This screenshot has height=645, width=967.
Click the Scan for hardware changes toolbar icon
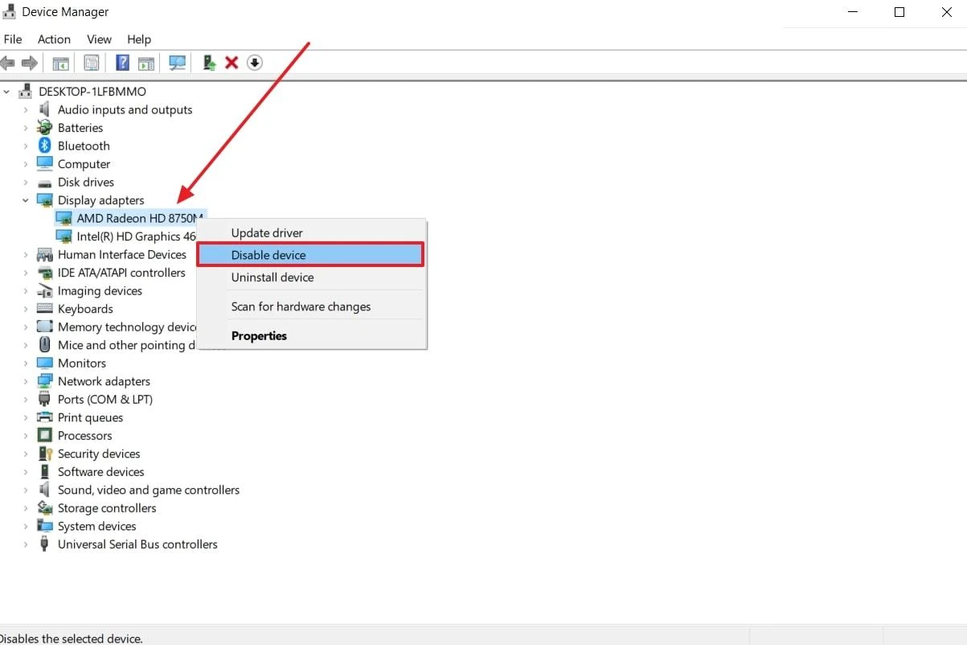177,63
